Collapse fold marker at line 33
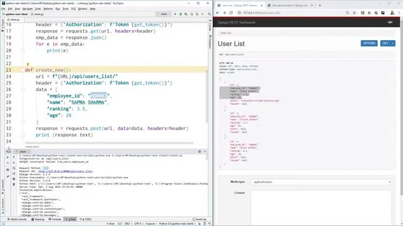Image resolution: width=403 pixels, height=226 pixels. 23,135
